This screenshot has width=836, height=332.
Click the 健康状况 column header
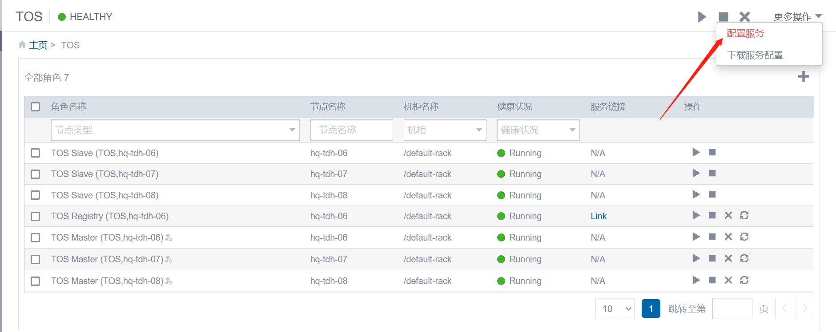pyautogui.click(x=514, y=107)
